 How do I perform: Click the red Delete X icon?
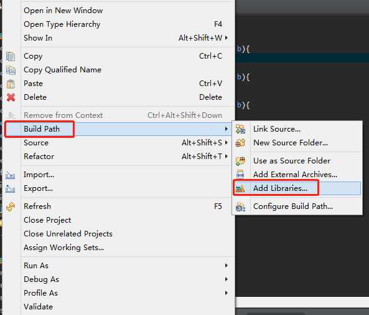(11, 97)
